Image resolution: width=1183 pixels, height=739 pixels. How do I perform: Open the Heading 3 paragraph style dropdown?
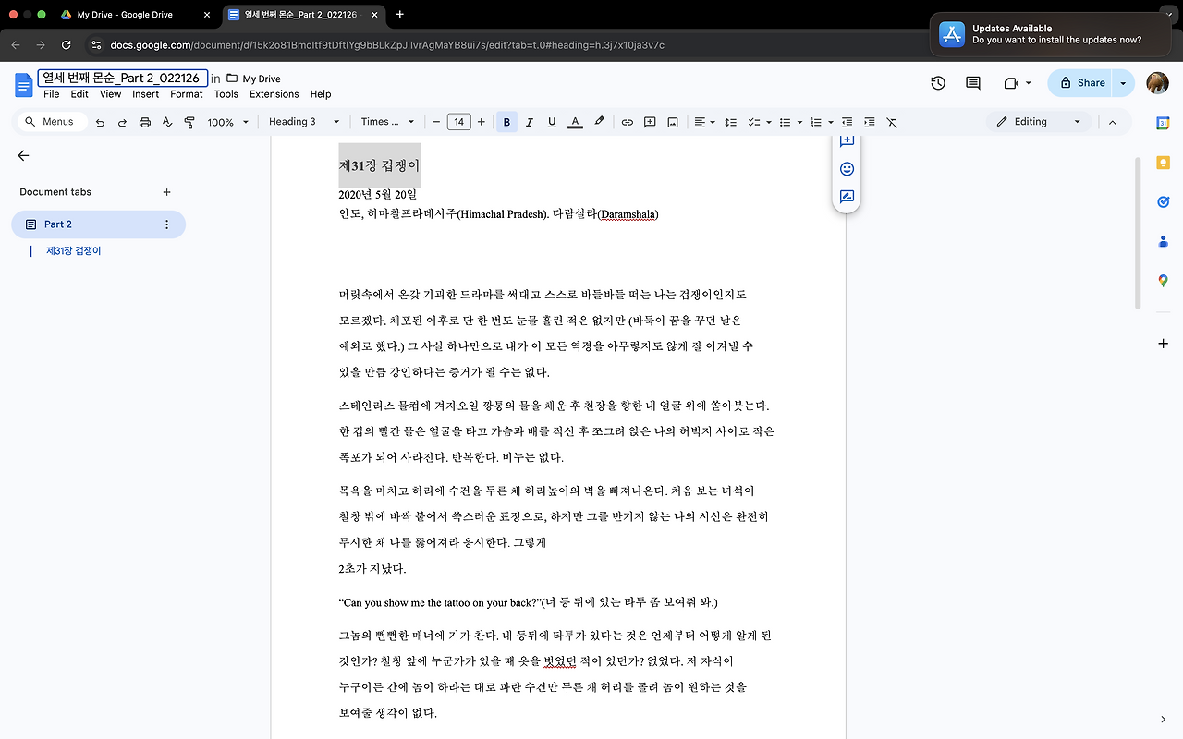pyautogui.click(x=303, y=121)
